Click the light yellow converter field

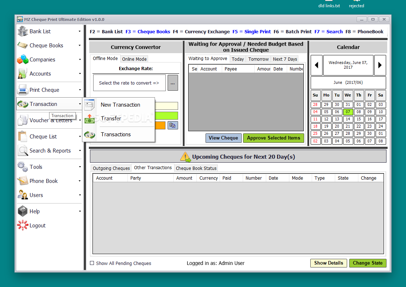[x=166, y=106]
